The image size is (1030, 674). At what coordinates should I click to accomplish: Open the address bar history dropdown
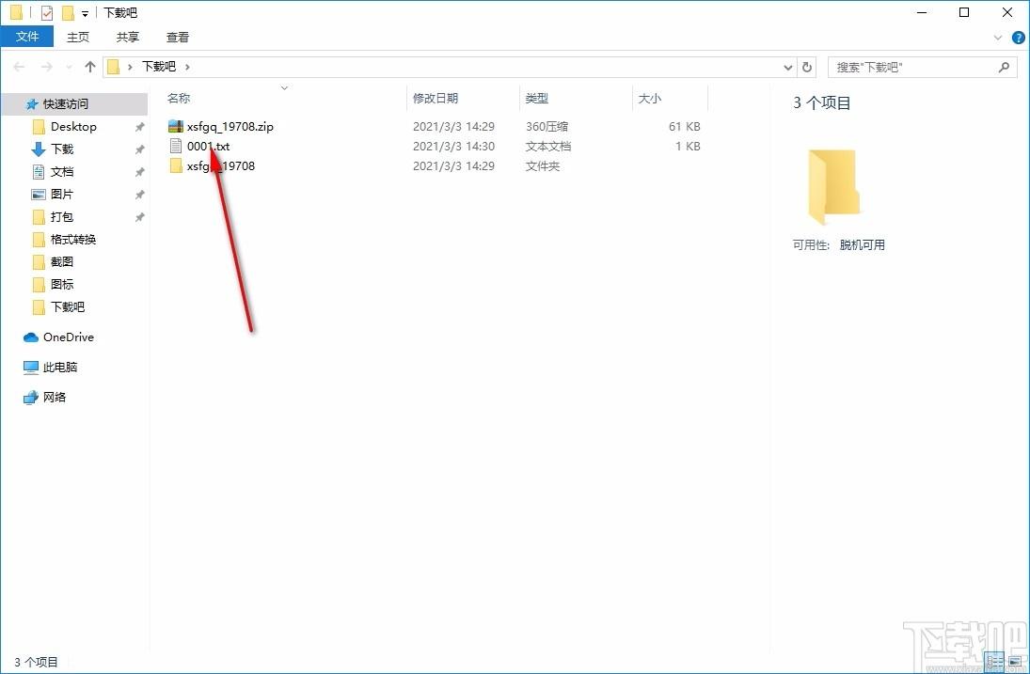point(788,67)
